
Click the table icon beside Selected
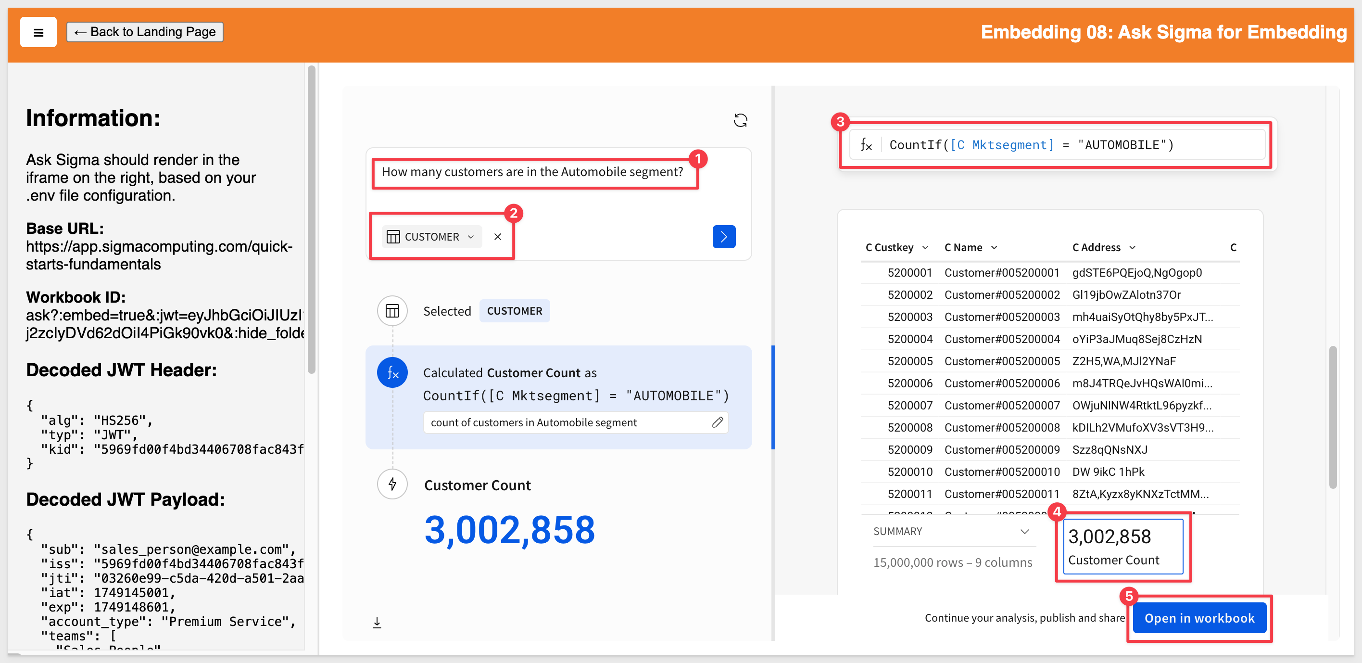392,311
